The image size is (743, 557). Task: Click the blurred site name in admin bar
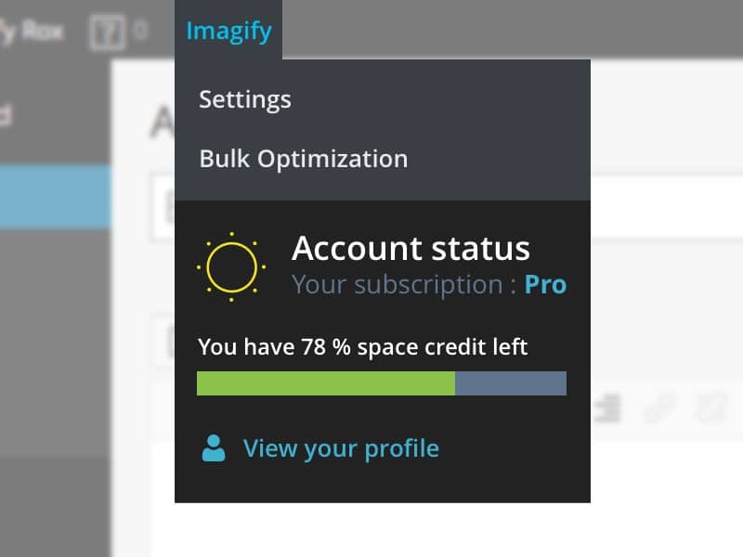[x=32, y=32]
